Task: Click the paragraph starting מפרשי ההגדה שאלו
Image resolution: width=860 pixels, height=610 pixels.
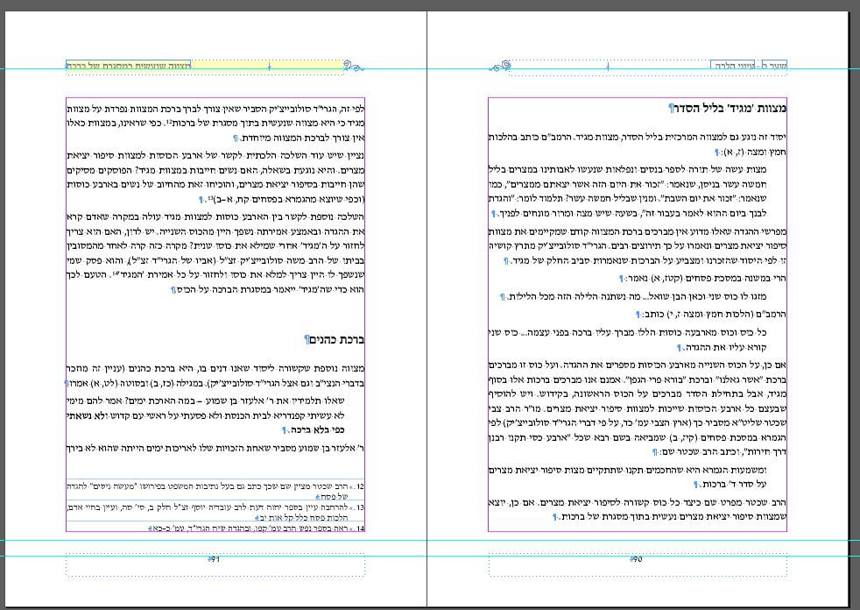Action: (638, 246)
